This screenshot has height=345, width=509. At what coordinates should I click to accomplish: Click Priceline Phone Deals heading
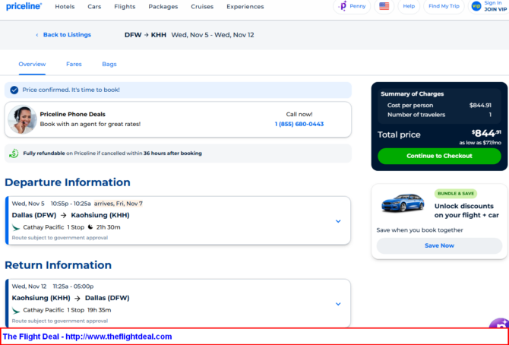click(72, 114)
